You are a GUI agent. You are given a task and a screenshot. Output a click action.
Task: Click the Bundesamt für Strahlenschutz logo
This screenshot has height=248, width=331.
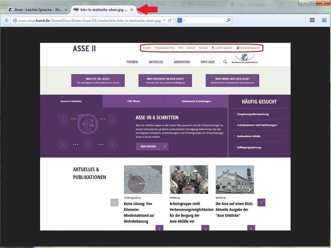click(245, 59)
